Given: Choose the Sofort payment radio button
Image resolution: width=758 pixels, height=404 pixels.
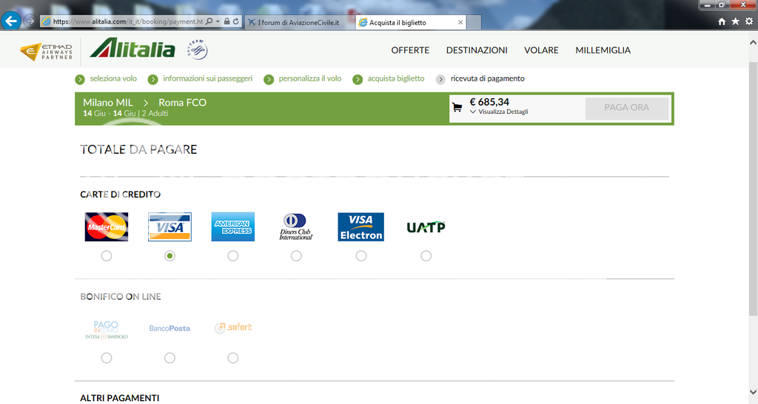Looking at the screenshot, I should (233, 358).
